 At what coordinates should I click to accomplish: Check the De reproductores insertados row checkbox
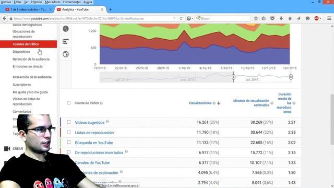click(x=68, y=152)
